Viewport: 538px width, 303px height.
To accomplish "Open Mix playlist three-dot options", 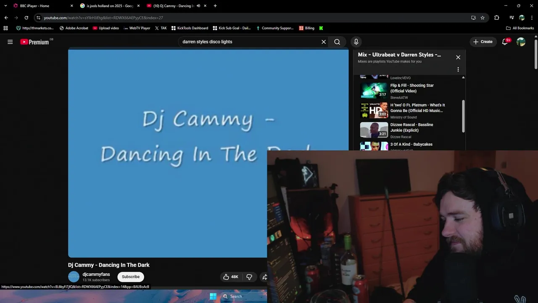I will point(458,69).
